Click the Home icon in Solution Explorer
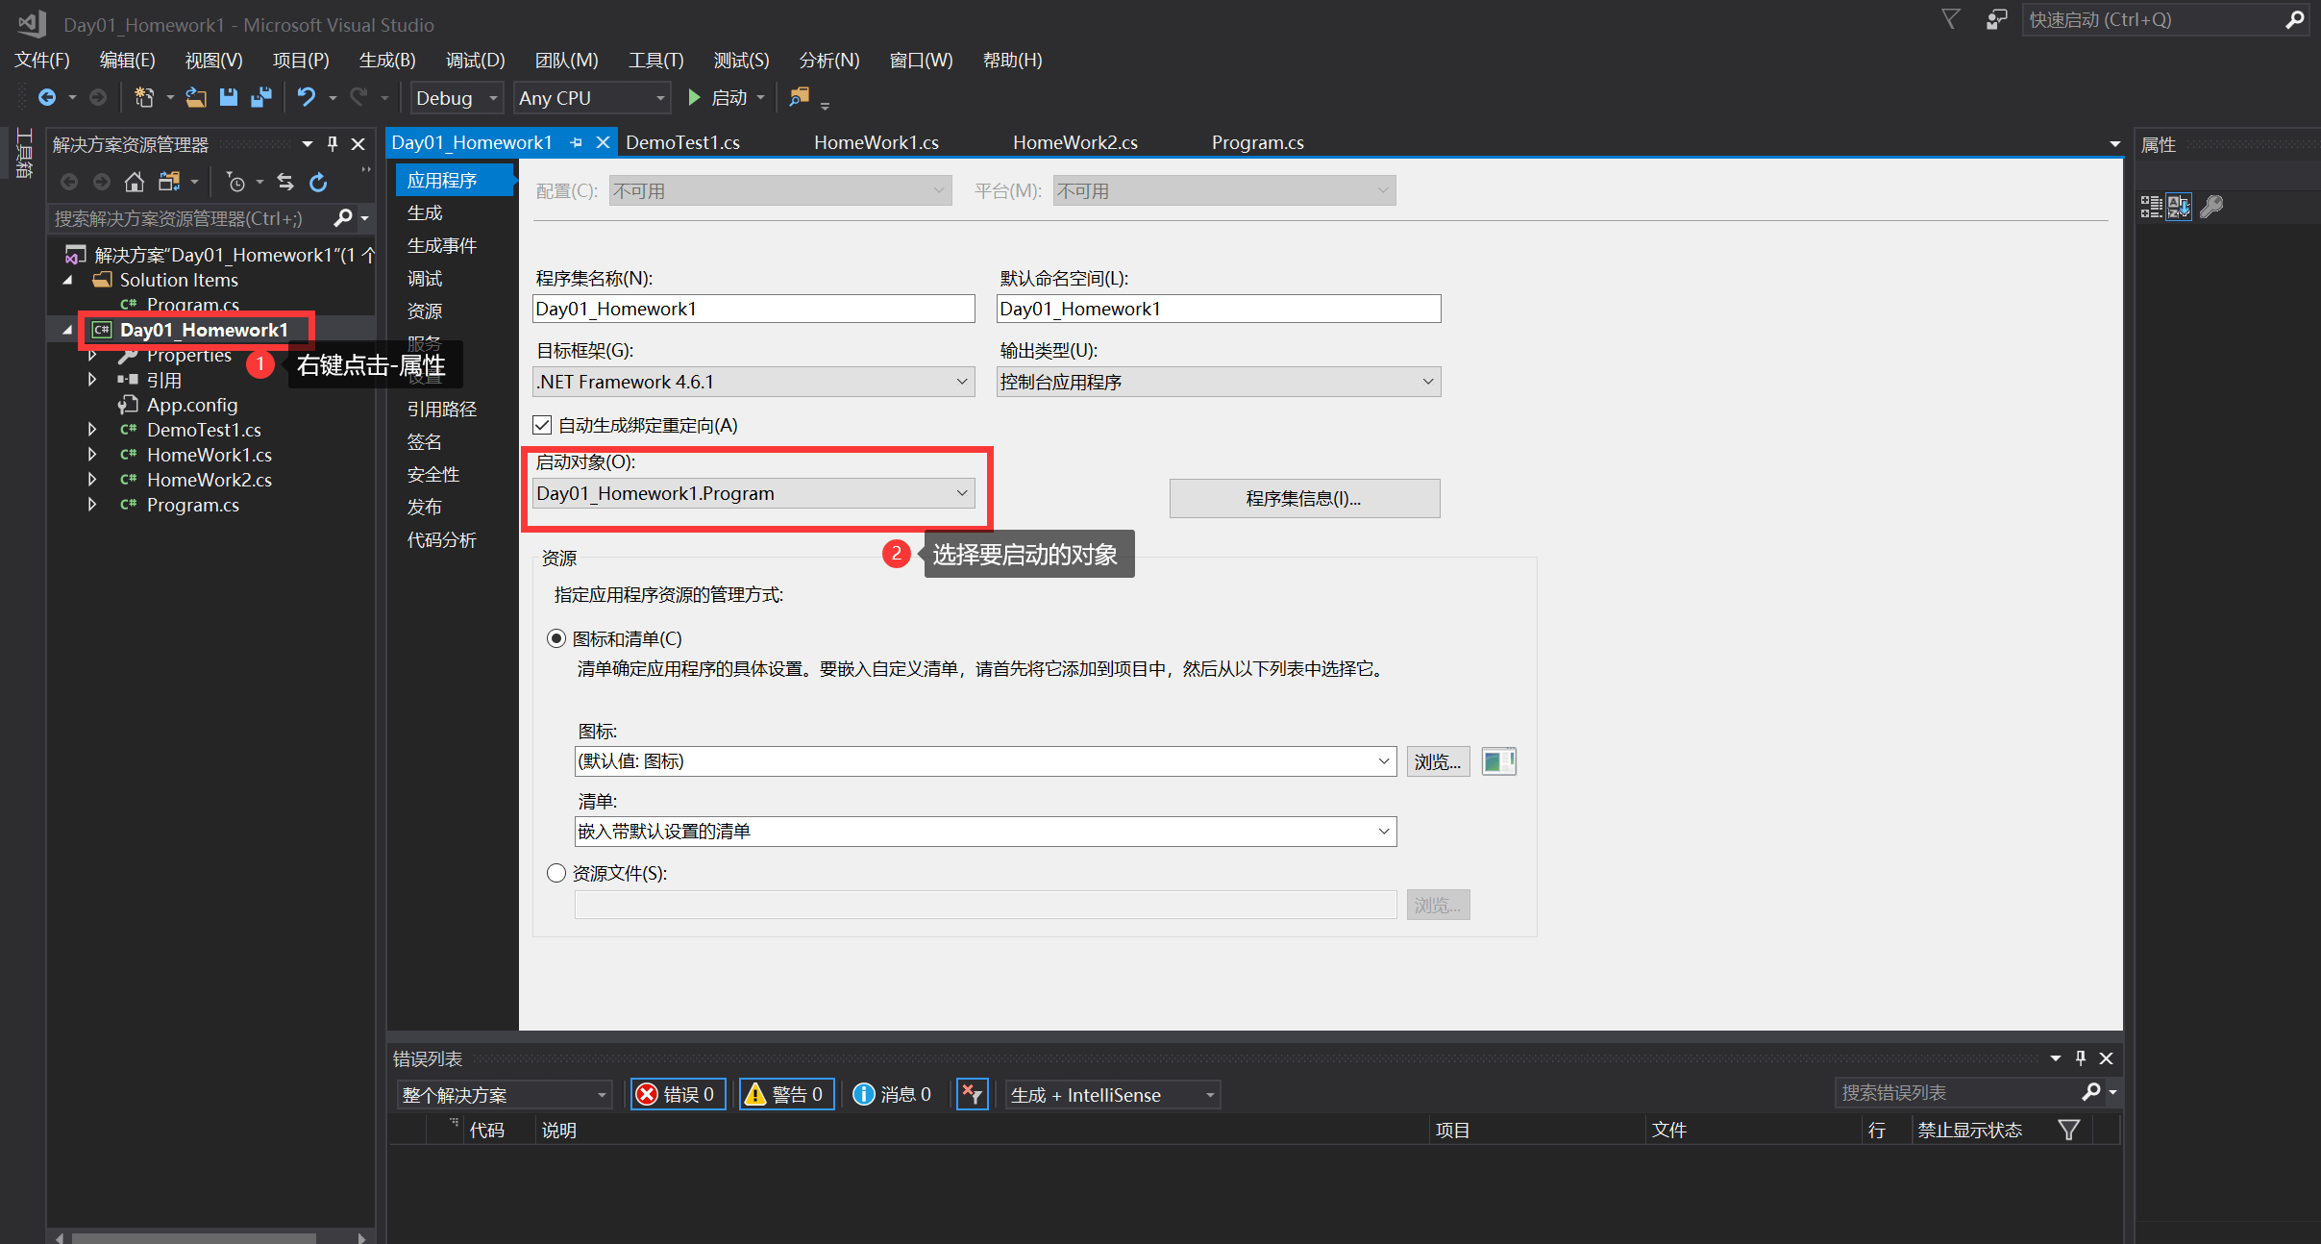2321x1244 pixels. pyautogui.click(x=135, y=182)
